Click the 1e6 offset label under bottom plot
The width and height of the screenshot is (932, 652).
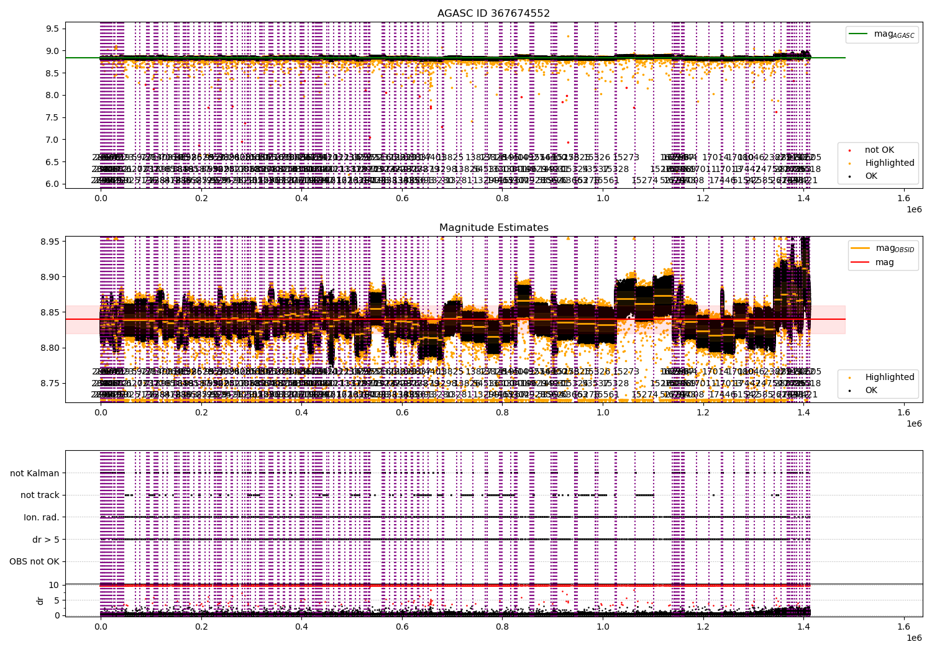(x=913, y=637)
